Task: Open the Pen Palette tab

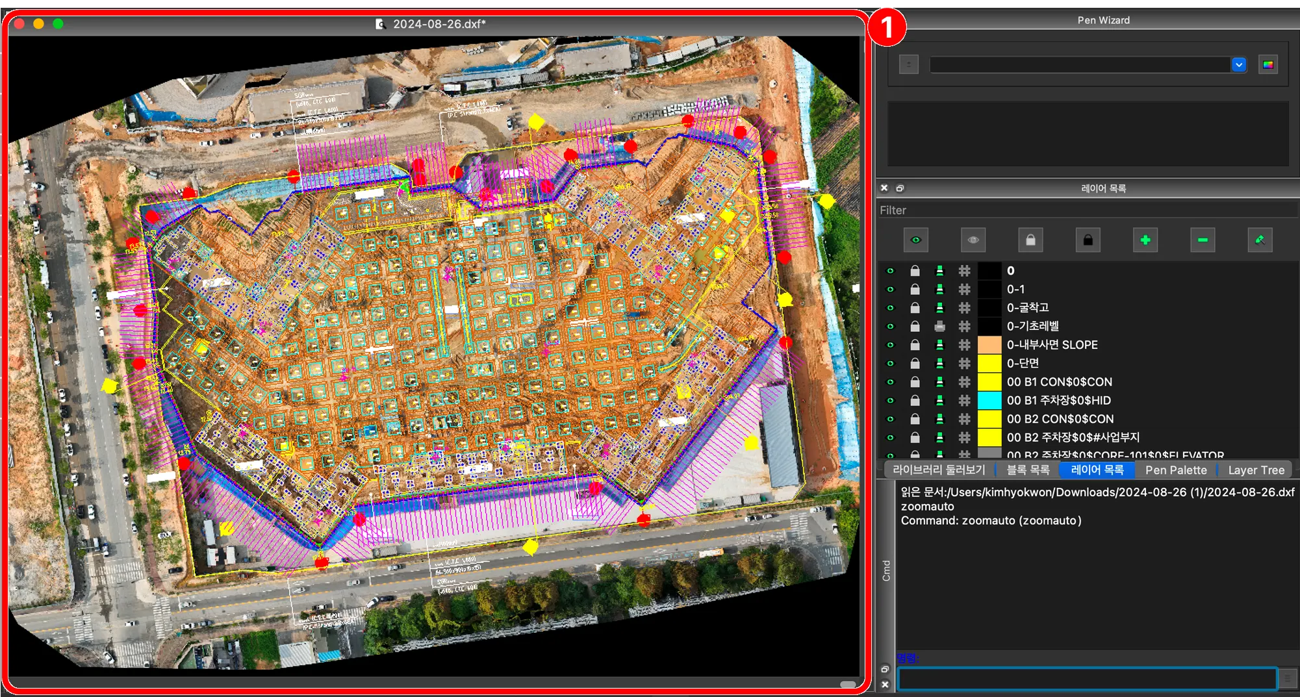Action: coord(1176,470)
